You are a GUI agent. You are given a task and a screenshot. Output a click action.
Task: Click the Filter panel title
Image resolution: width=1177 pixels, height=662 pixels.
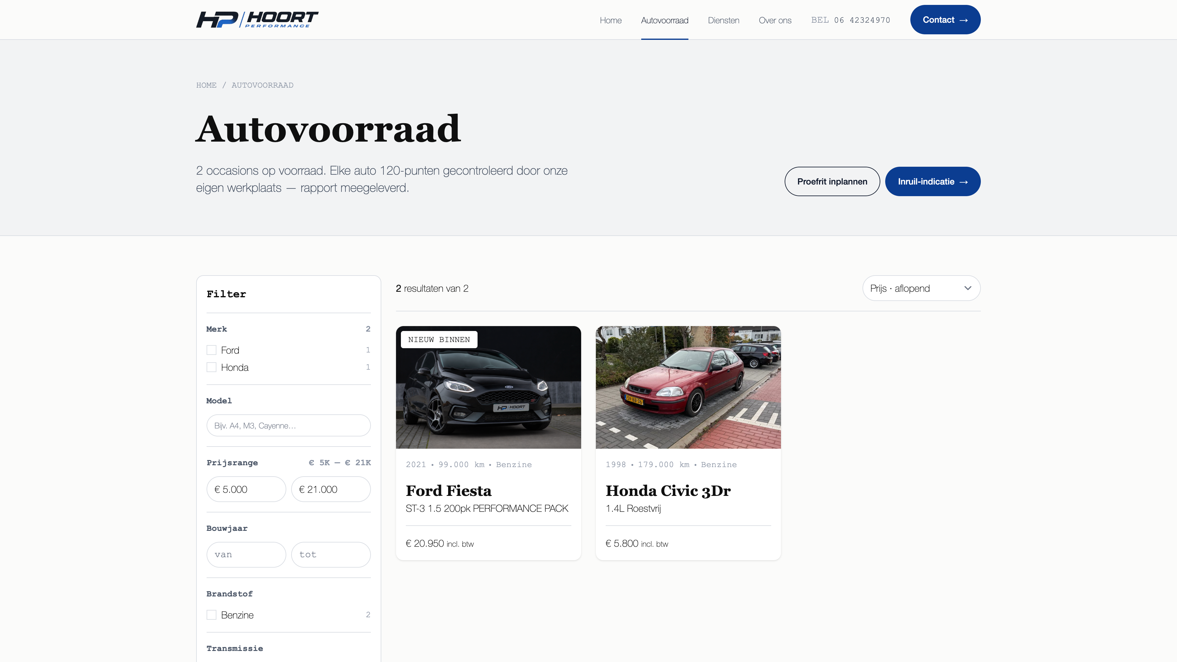226,294
